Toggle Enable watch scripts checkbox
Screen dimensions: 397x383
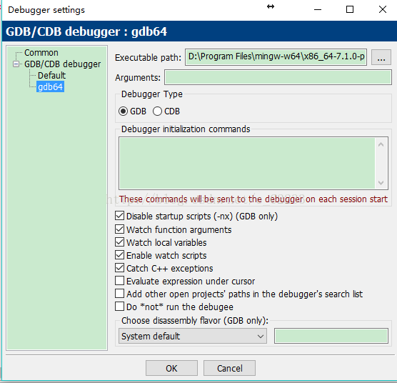click(x=119, y=255)
